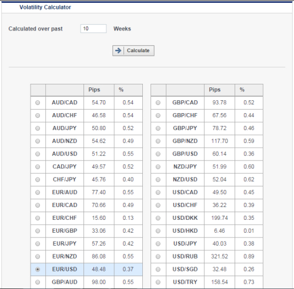Select the AUD/CAD radio button

coord(38,103)
